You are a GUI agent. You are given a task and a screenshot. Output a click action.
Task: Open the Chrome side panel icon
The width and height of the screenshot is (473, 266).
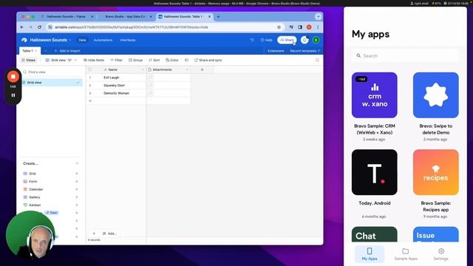pos(300,27)
